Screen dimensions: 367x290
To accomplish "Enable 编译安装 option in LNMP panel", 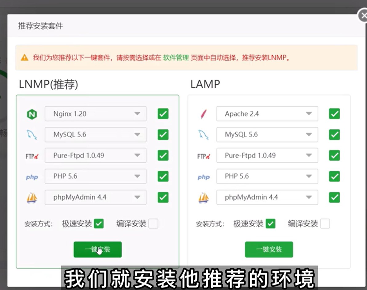I will coord(153,224).
